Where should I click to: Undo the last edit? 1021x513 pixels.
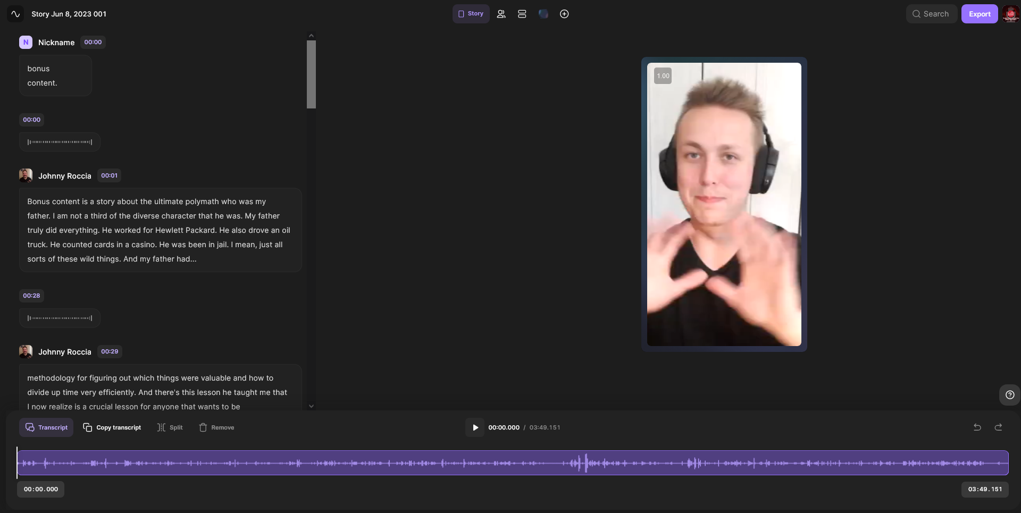977,427
